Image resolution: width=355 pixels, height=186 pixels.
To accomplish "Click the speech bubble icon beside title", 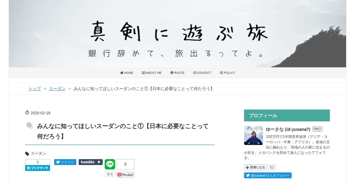I will point(30,126).
